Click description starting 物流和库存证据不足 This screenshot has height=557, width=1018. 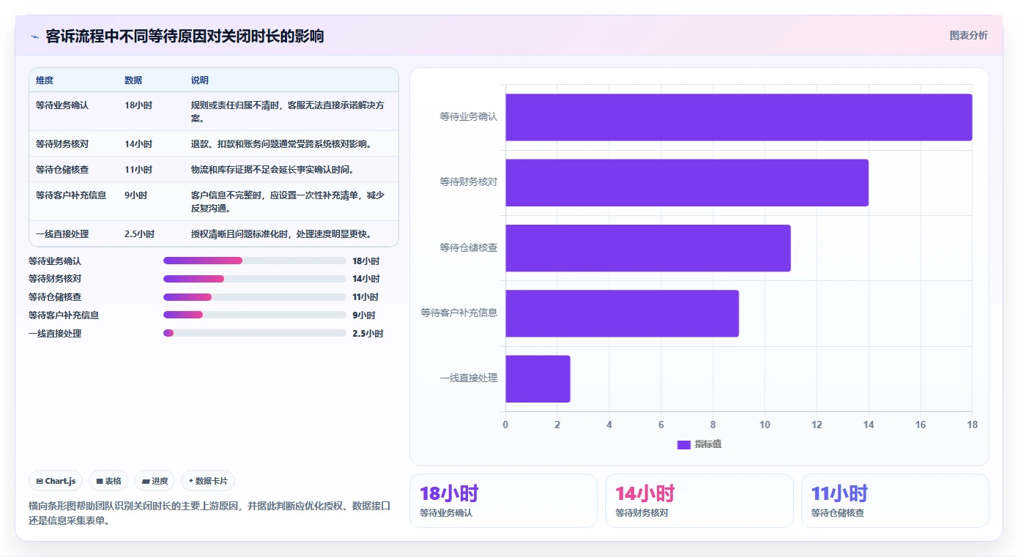(272, 170)
